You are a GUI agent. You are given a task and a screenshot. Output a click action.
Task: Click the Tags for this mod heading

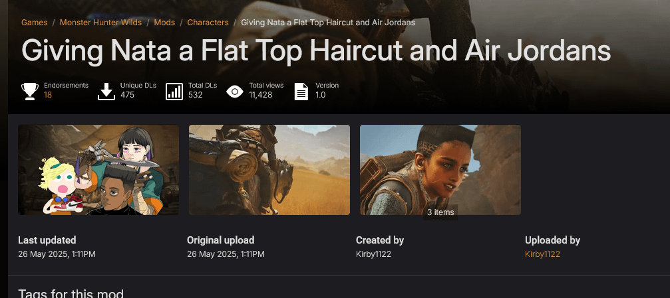click(71, 294)
